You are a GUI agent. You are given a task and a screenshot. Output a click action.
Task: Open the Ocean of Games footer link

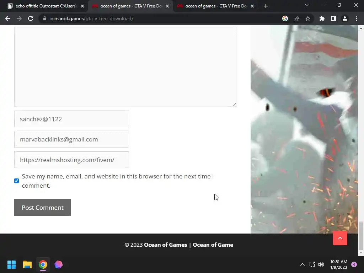pyautogui.click(x=166, y=245)
